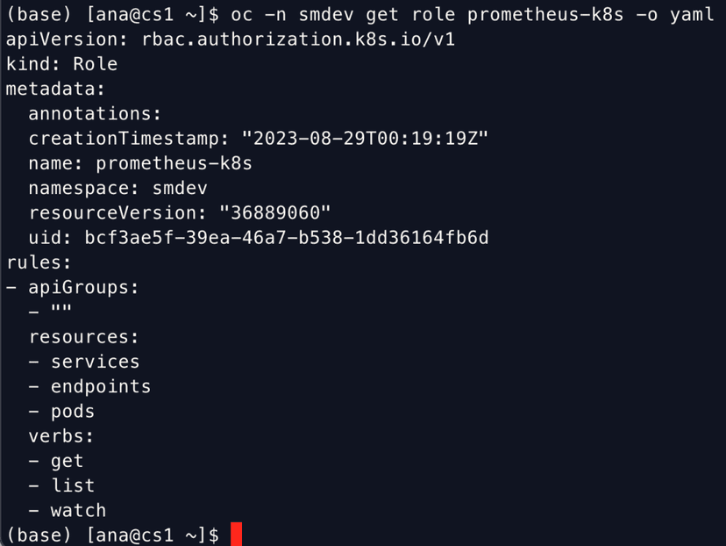Click the 'name: prometheus-k8s' metadata line
This screenshot has width=726, height=546.
(x=140, y=163)
